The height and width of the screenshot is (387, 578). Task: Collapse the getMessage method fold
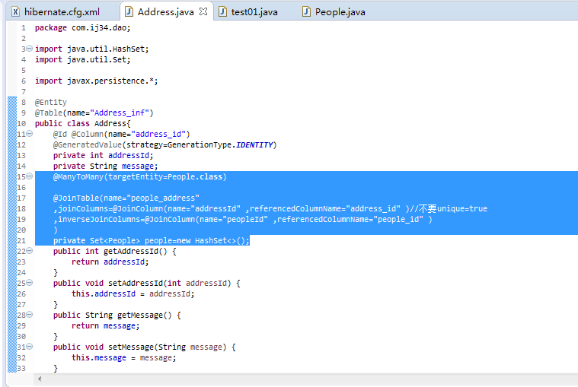(x=30, y=315)
